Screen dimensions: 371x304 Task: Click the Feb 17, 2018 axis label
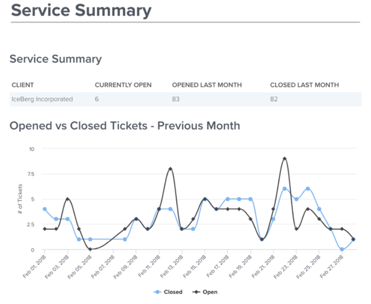(x=217, y=267)
